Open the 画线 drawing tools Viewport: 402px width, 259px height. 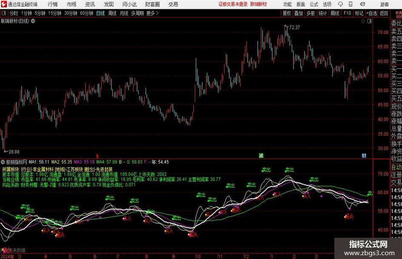pyautogui.click(x=335, y=13)
